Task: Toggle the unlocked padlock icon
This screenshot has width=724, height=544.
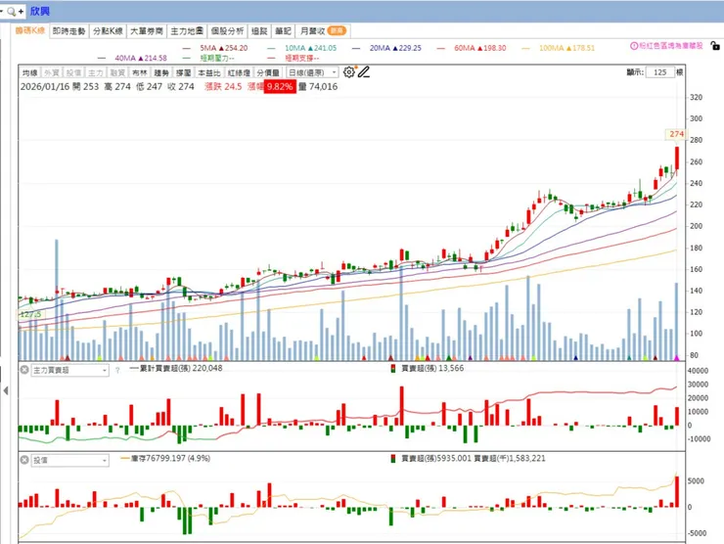Action: pos(715,46)
